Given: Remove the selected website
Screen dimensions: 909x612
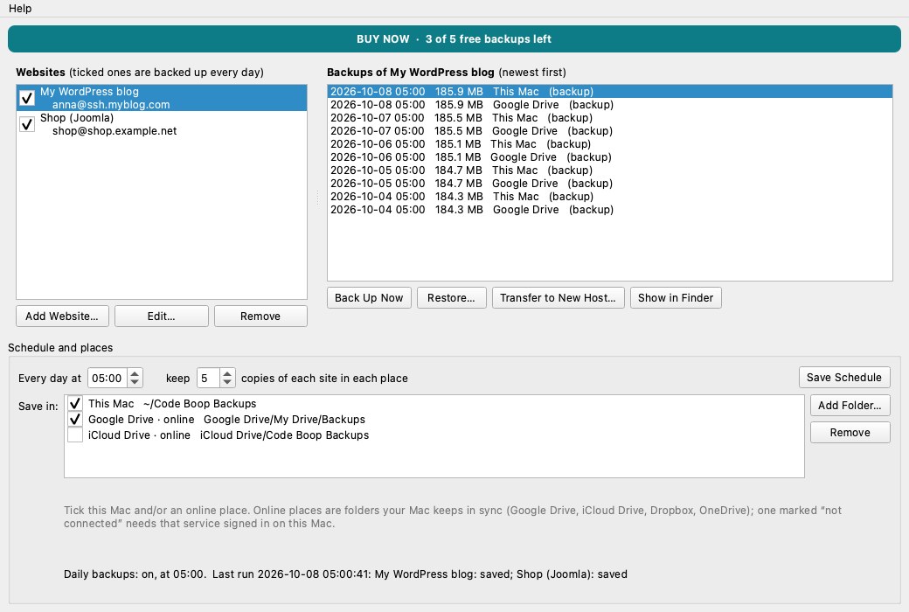Looking at the screenshot, I should pyautogui.click(x=260, y=316).
